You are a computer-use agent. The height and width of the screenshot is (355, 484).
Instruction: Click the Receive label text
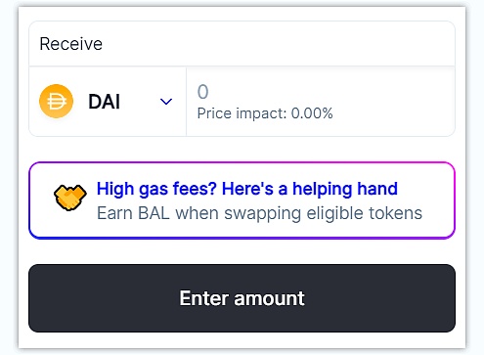[71, 44]
